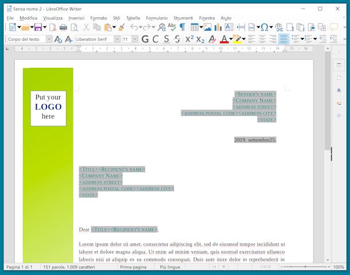
Task: Open the unordered list dropdown arrow
Action: [x=302, y=39]
